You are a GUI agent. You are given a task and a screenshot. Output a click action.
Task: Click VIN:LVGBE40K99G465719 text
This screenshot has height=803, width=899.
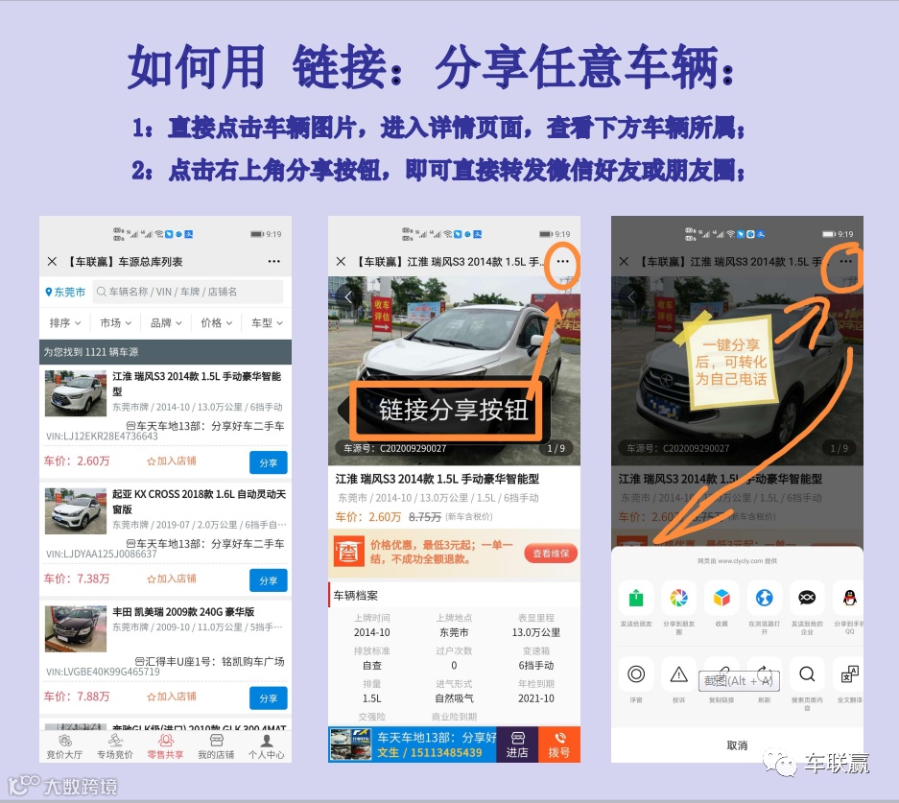[104, 672]
